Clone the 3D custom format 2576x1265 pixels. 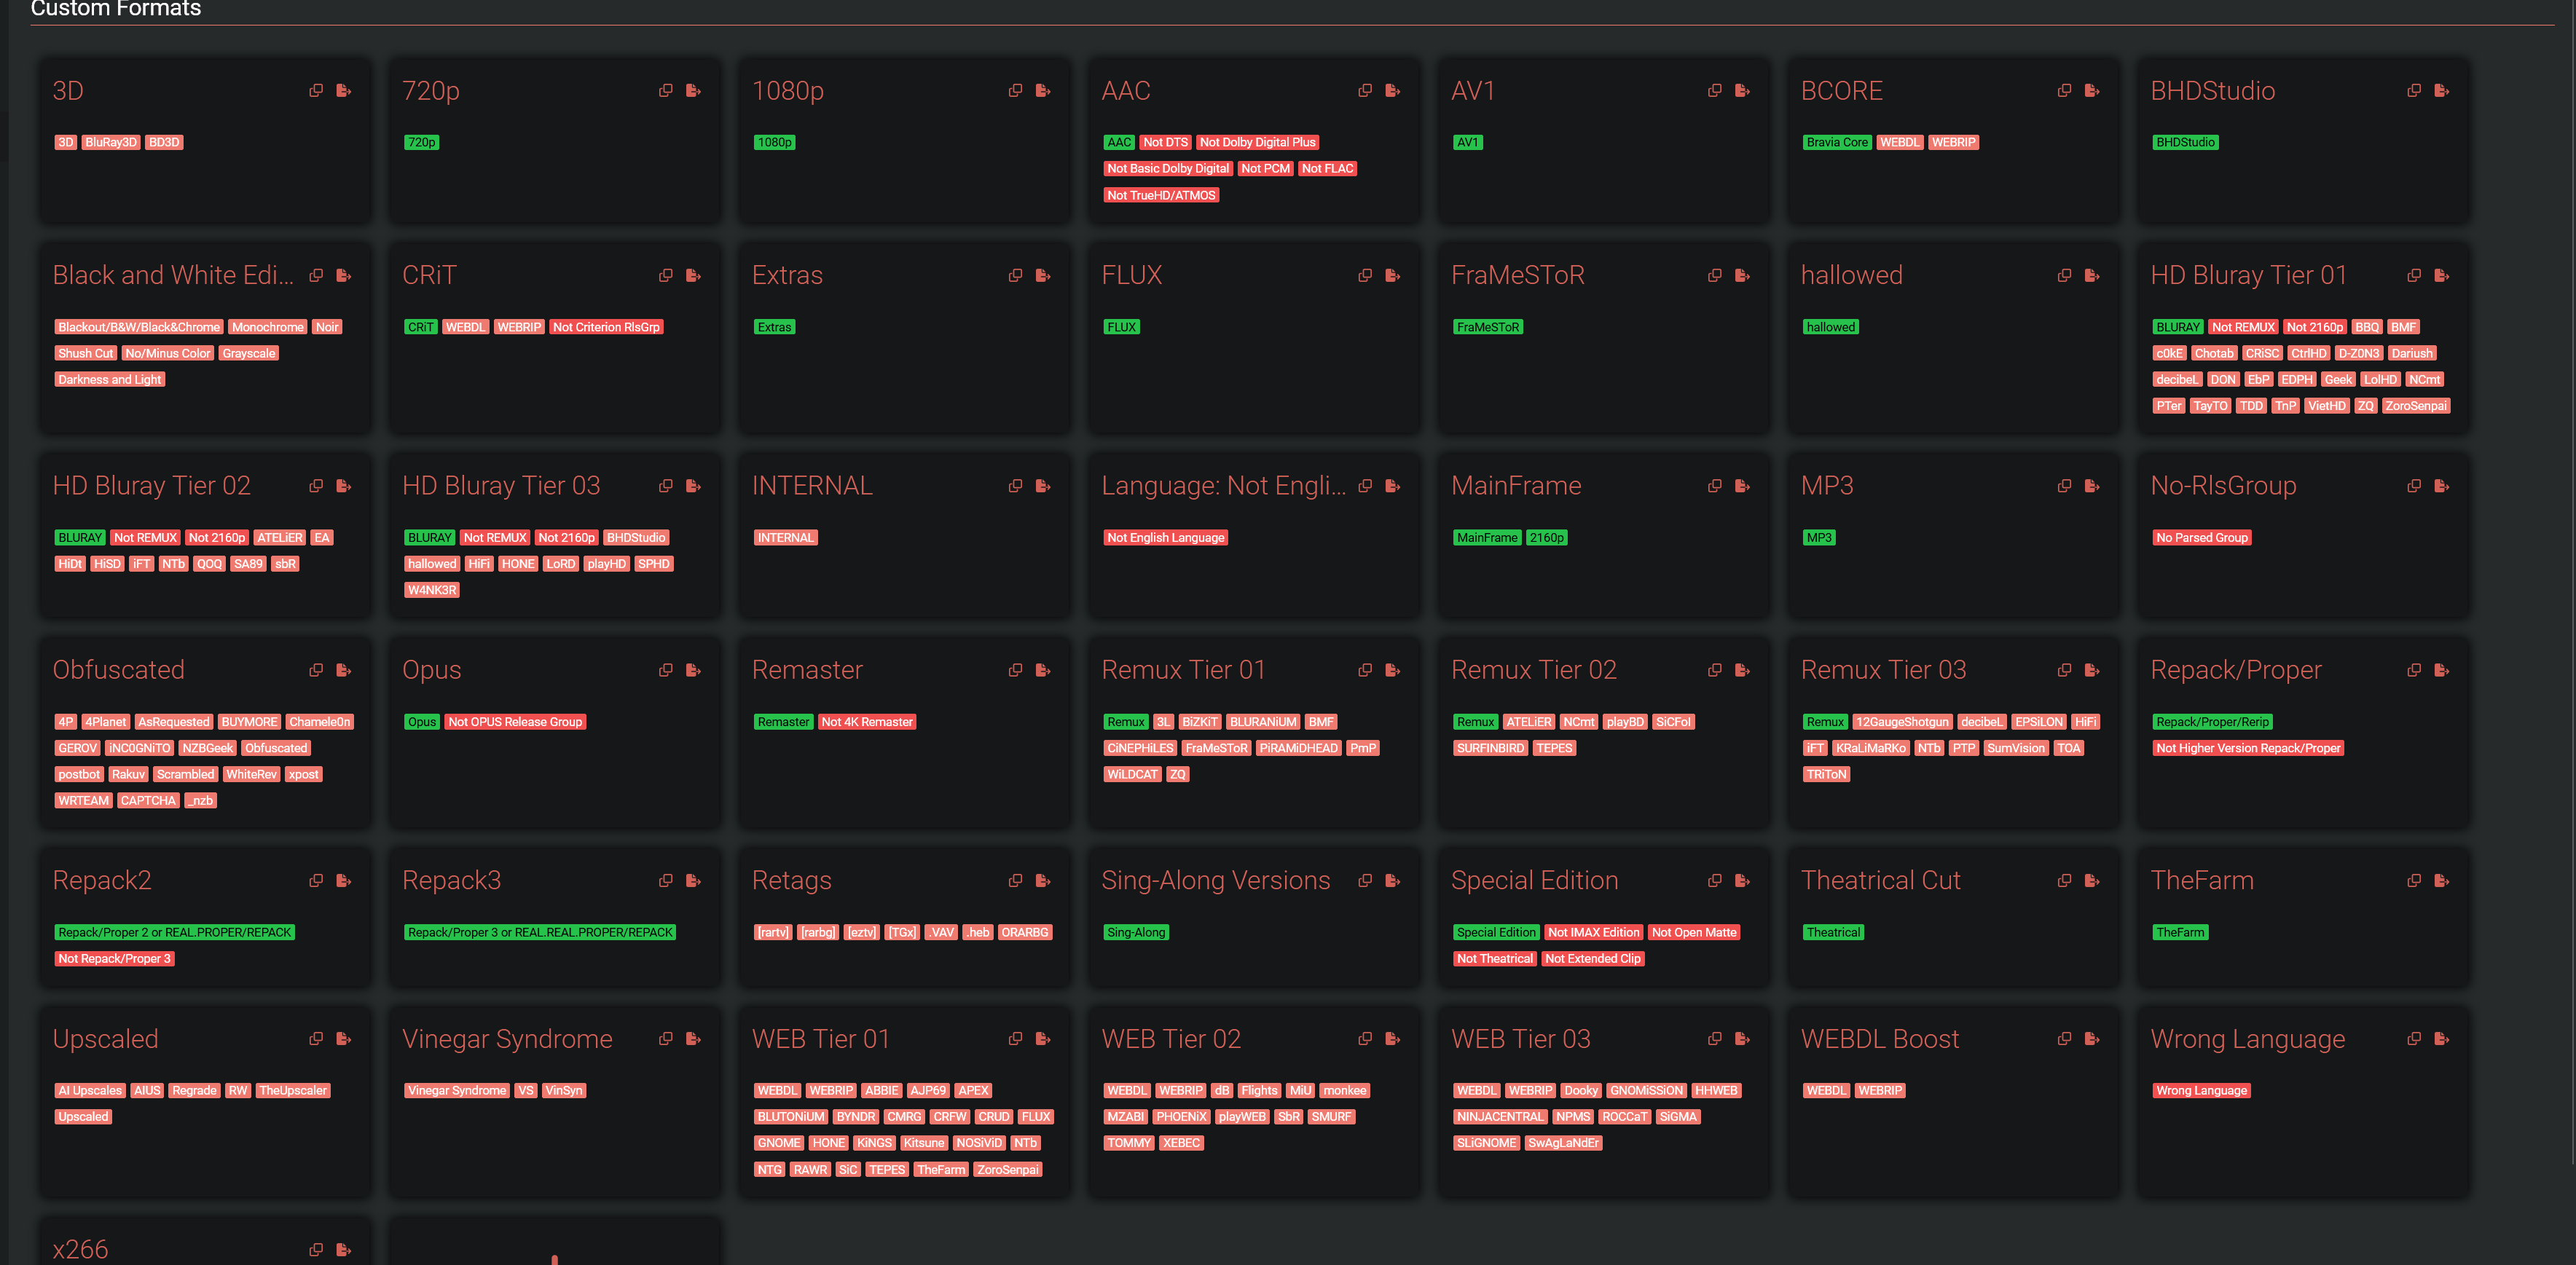click(x=316, y=91)
